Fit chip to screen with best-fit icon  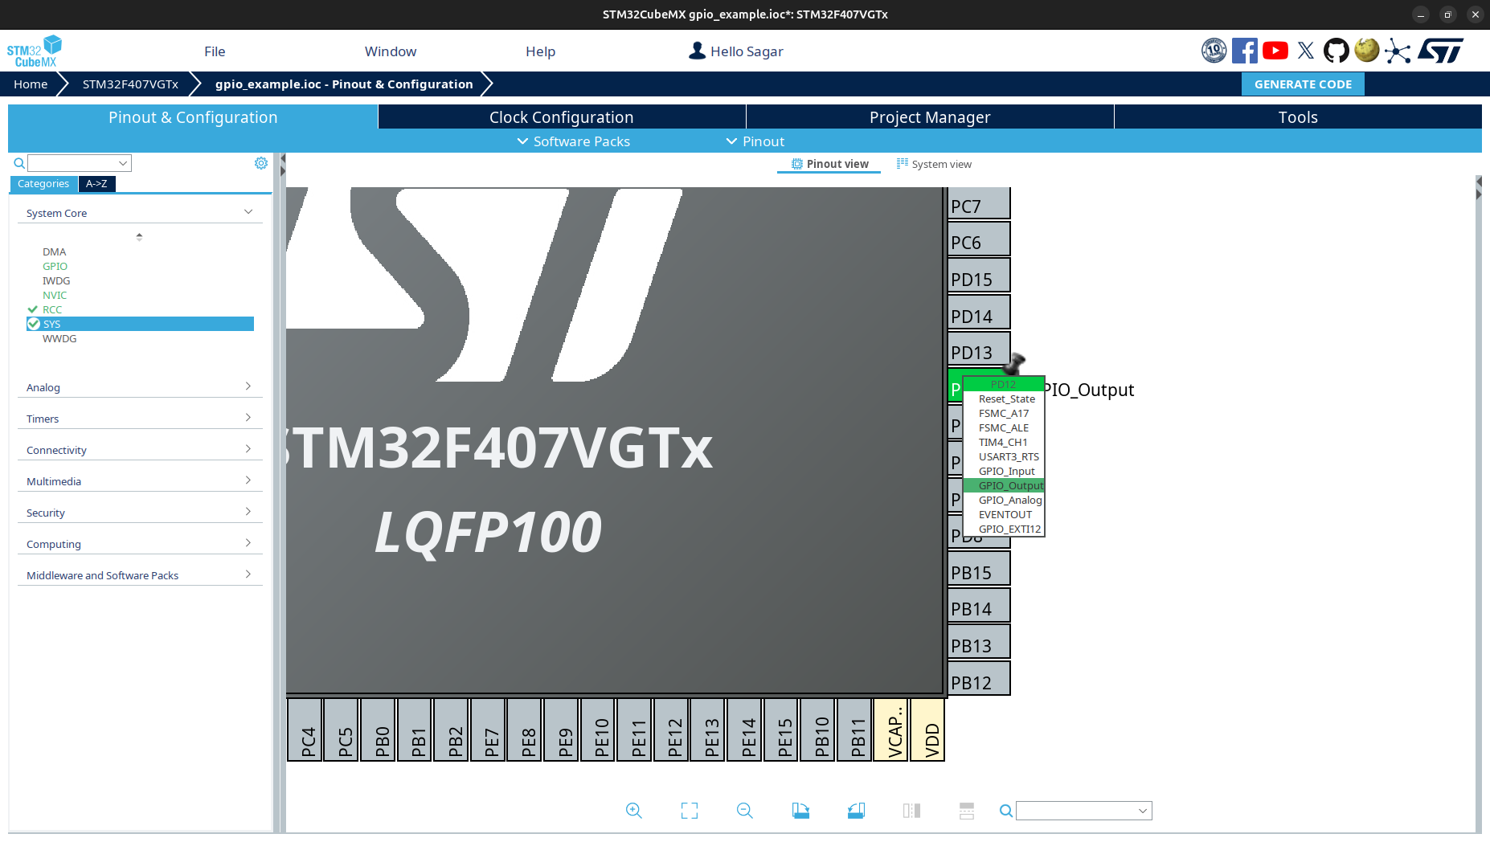[690, 811]
